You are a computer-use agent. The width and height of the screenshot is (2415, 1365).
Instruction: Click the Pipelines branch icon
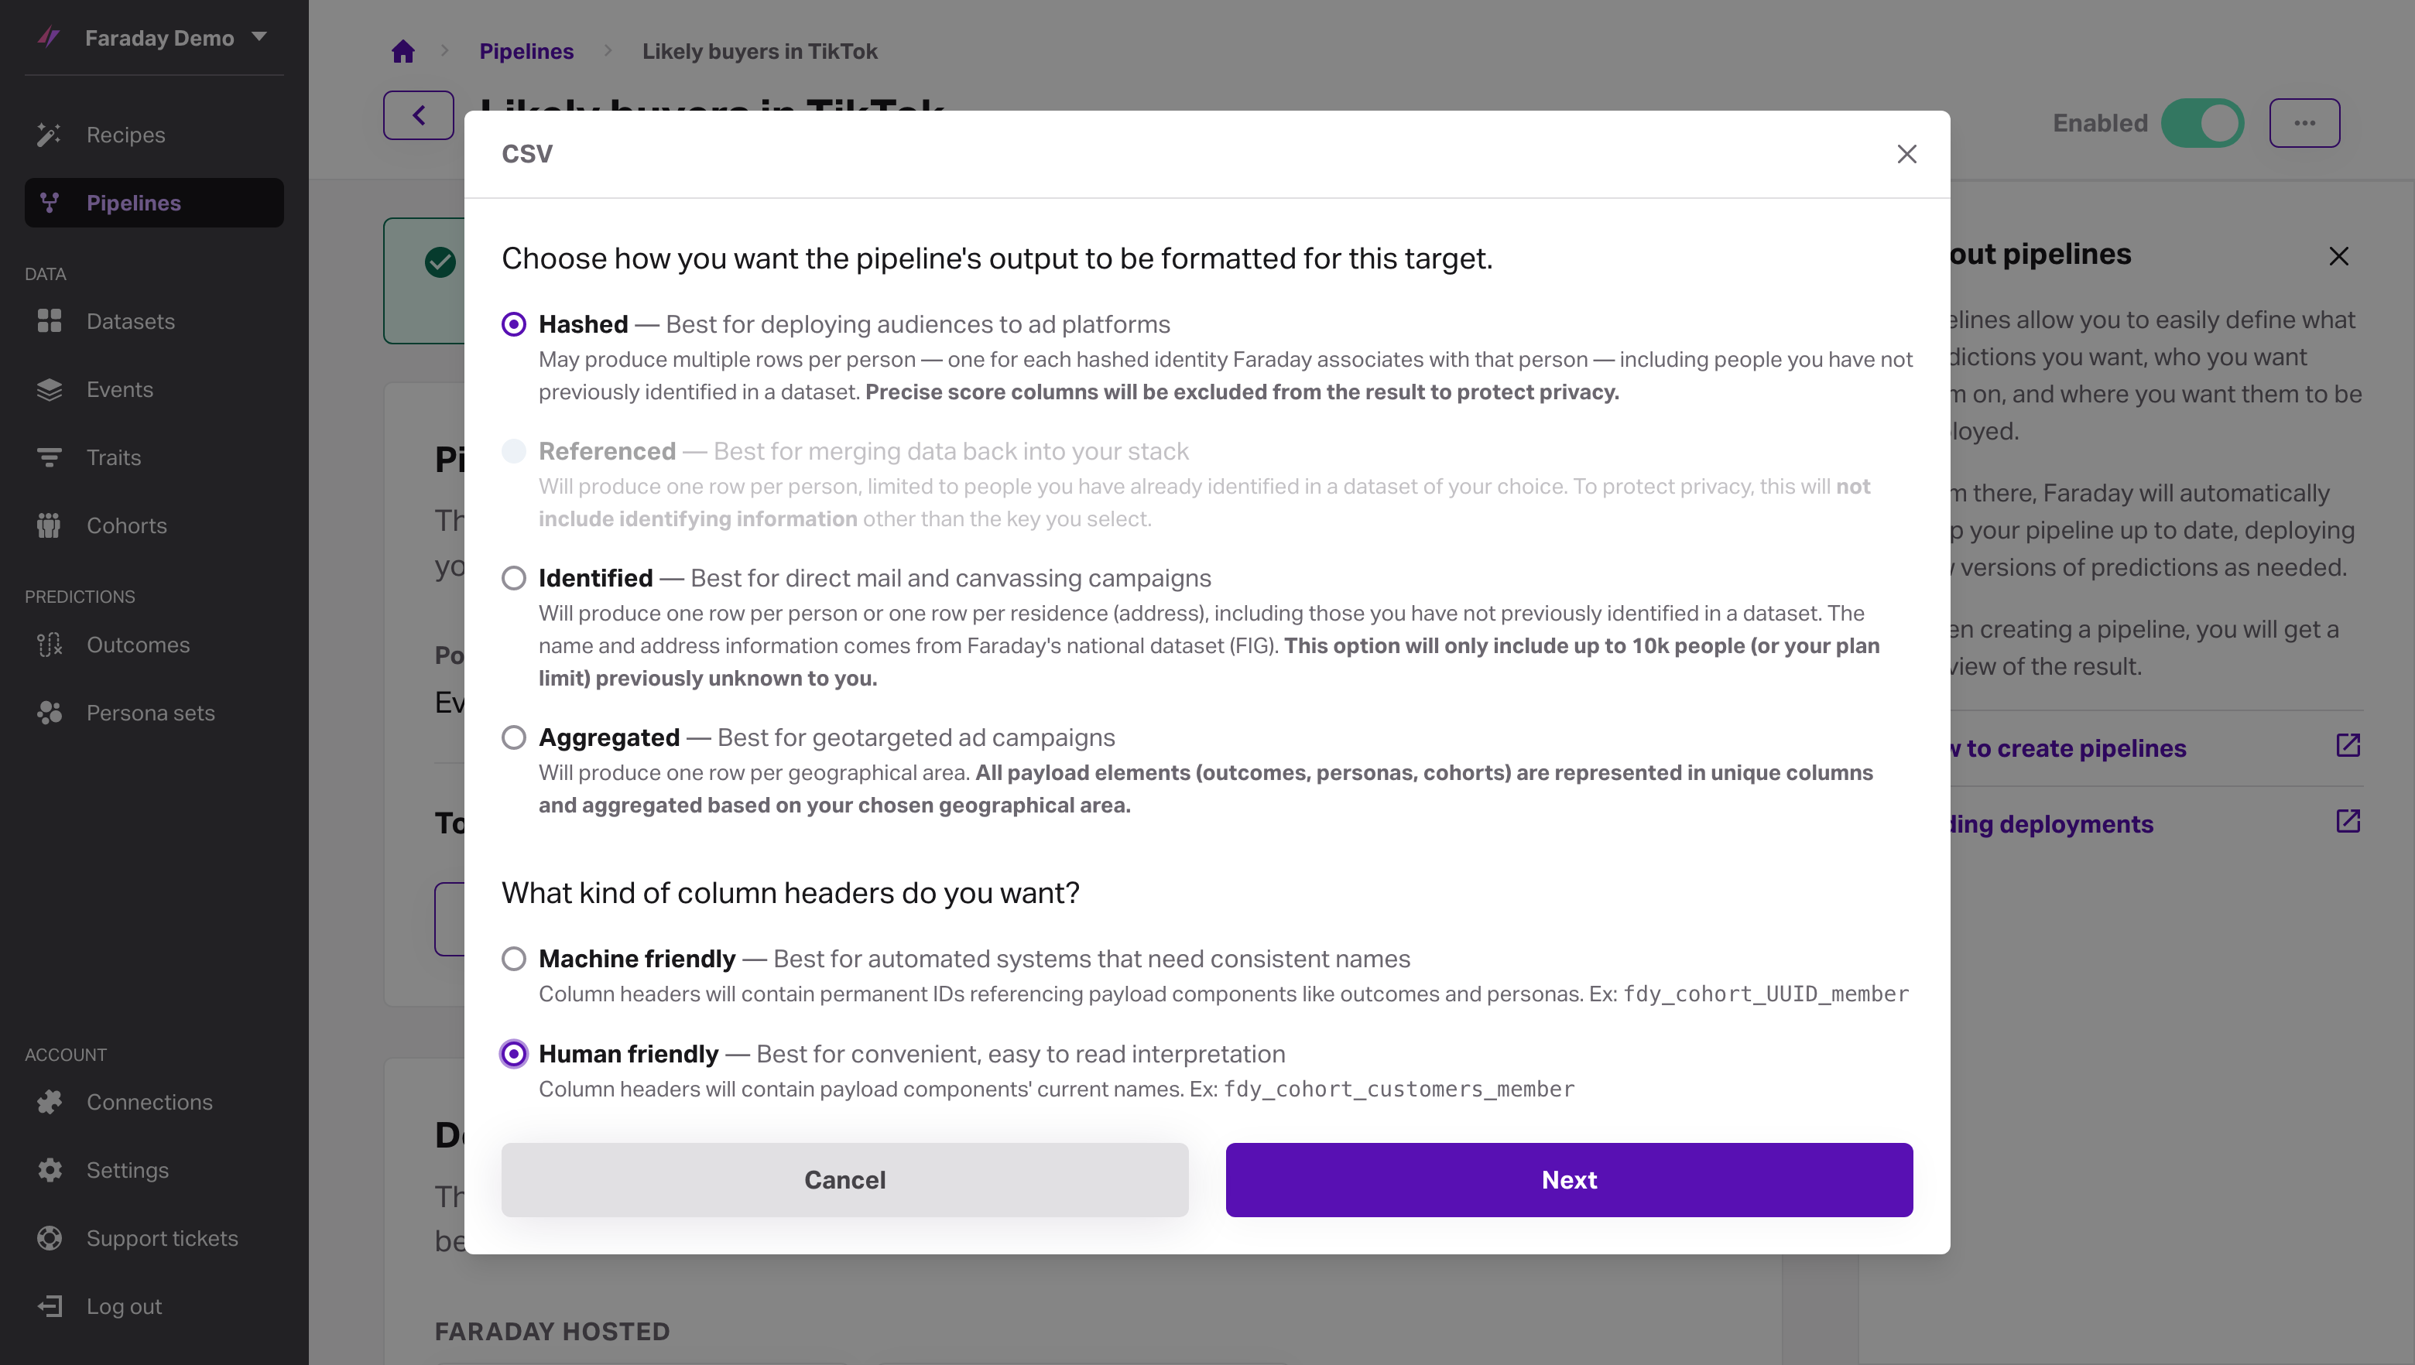coord(49,203)
